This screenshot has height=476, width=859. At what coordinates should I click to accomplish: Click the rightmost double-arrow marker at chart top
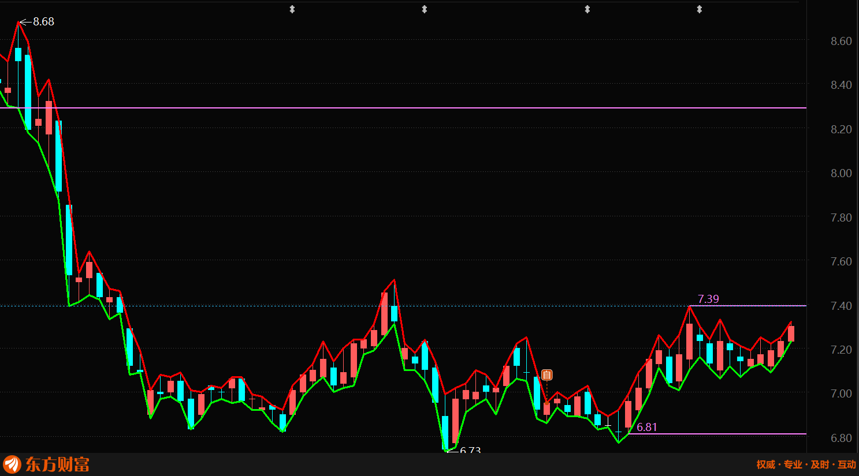click(700, 9)
